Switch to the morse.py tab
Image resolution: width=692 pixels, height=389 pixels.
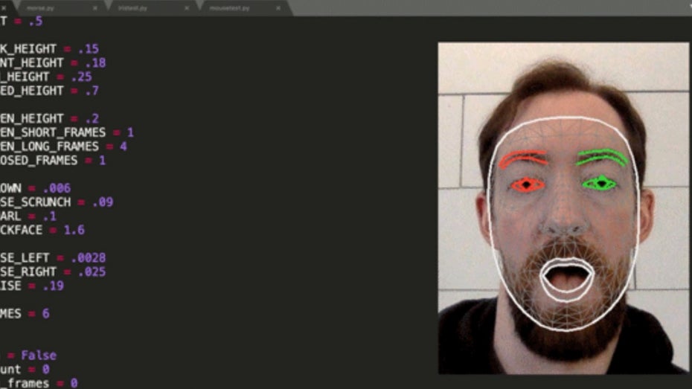pyautogui.click(x=40, y=7)
